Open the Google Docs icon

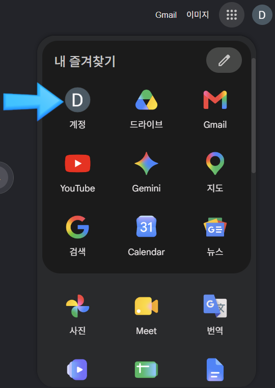pos(215,370)
